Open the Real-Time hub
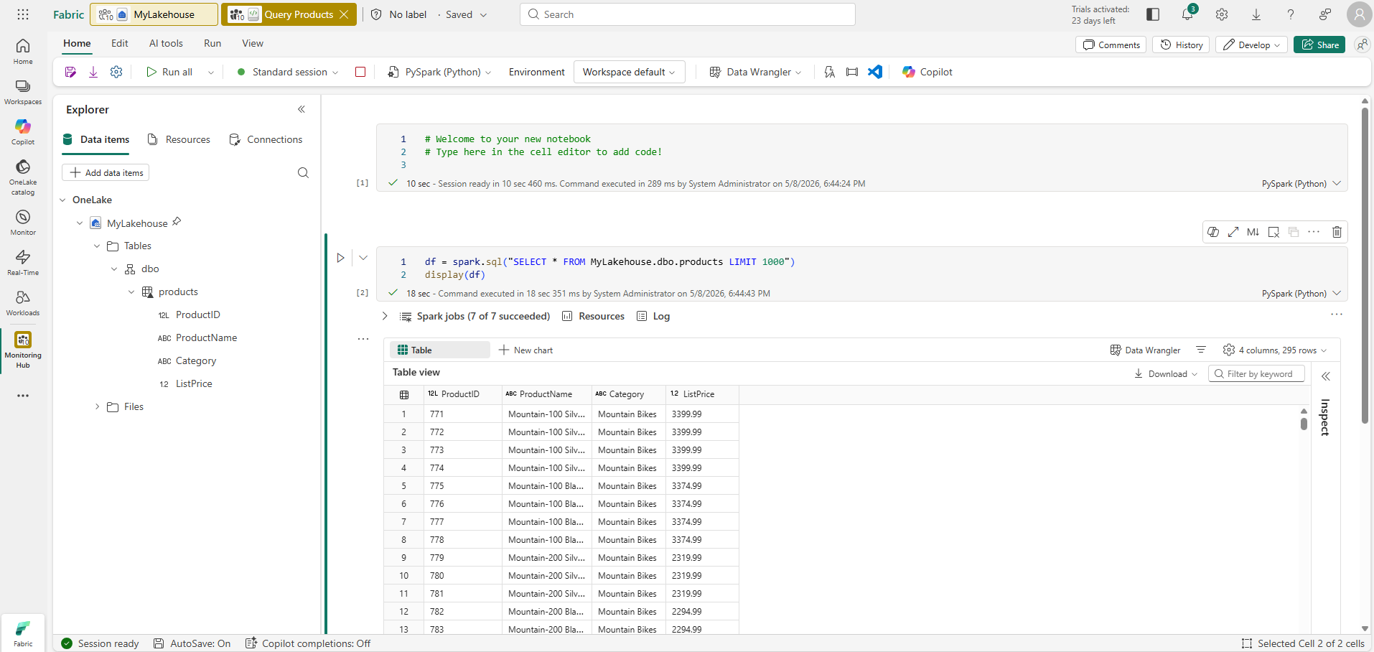This screenshot has height=652, width=1374. coord(23,263)
